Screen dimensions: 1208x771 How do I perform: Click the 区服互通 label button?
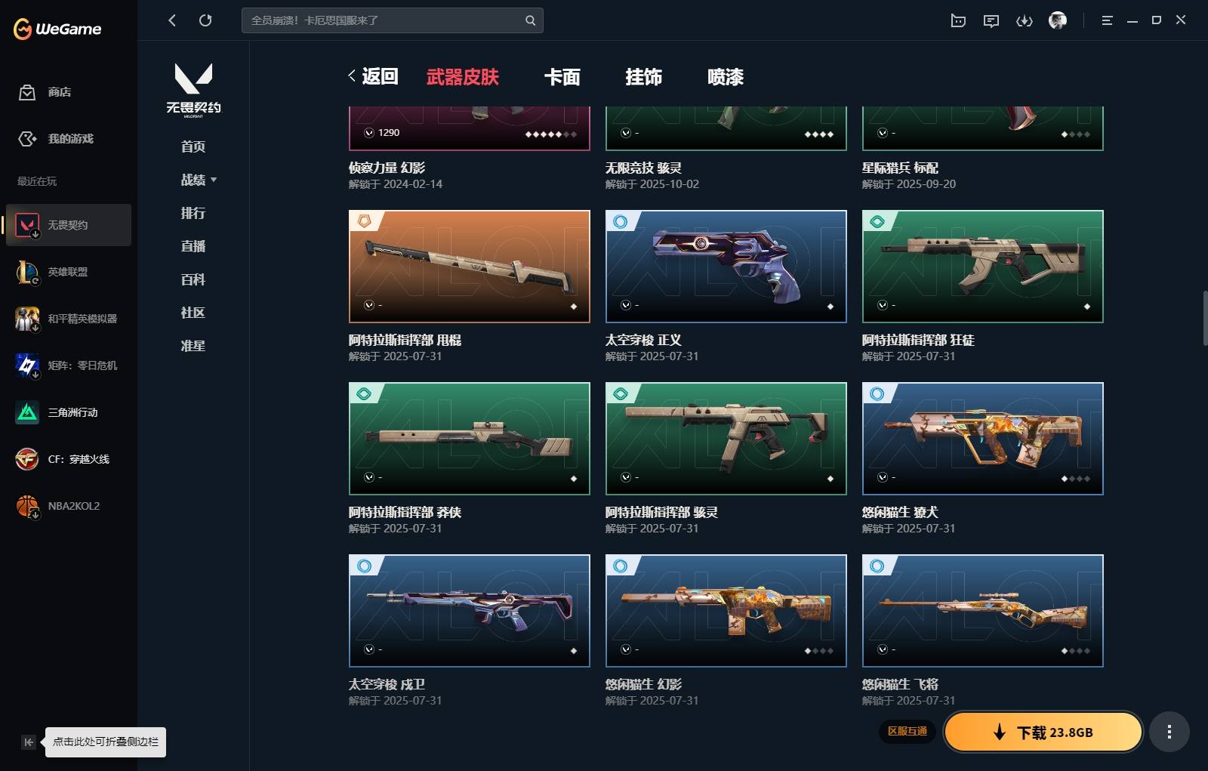907,732
